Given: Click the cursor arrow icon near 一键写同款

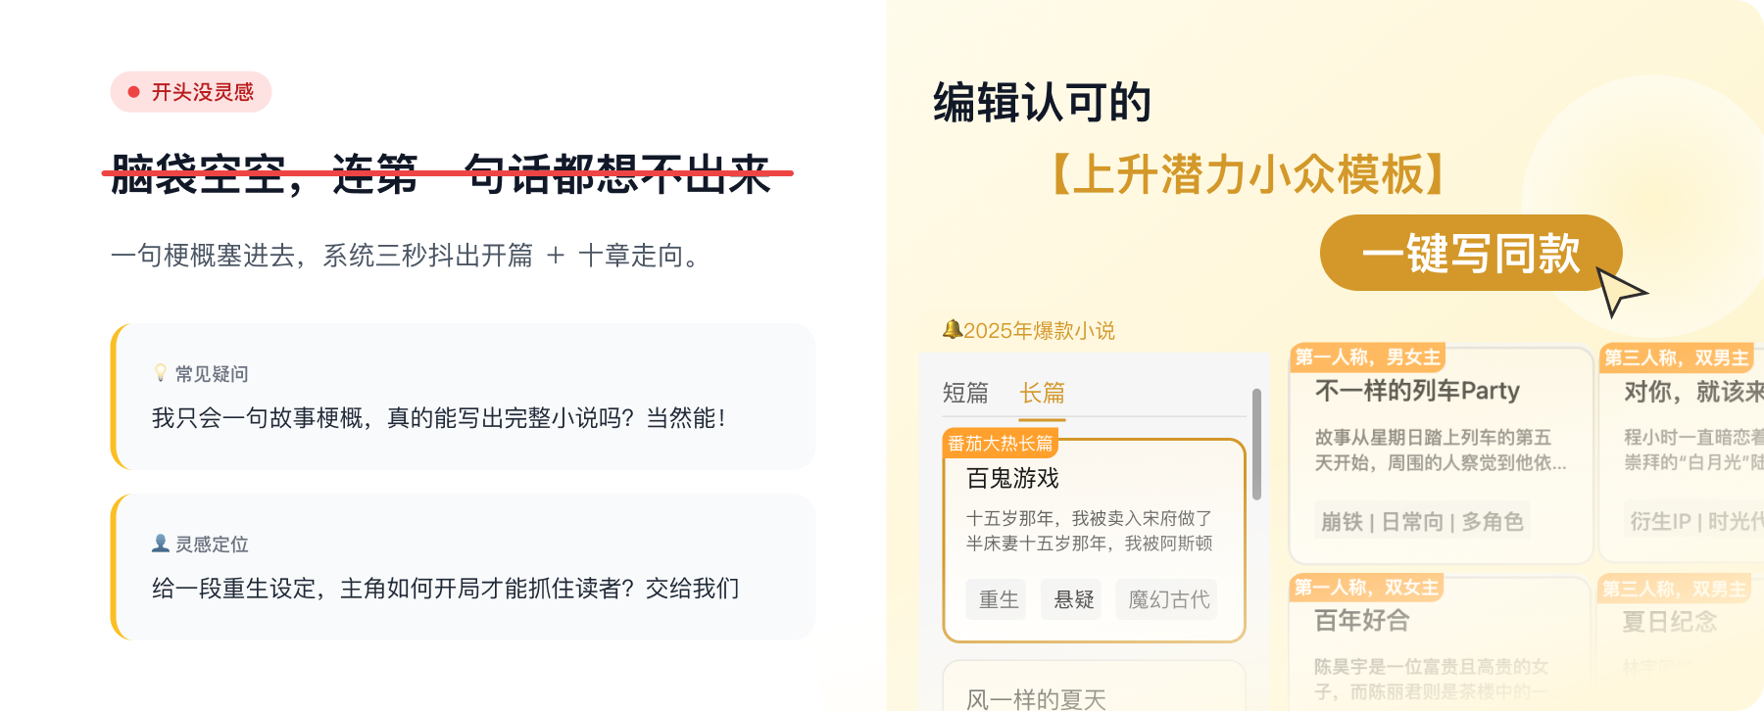Looking at the screenshot, I should pos(1621,291).
